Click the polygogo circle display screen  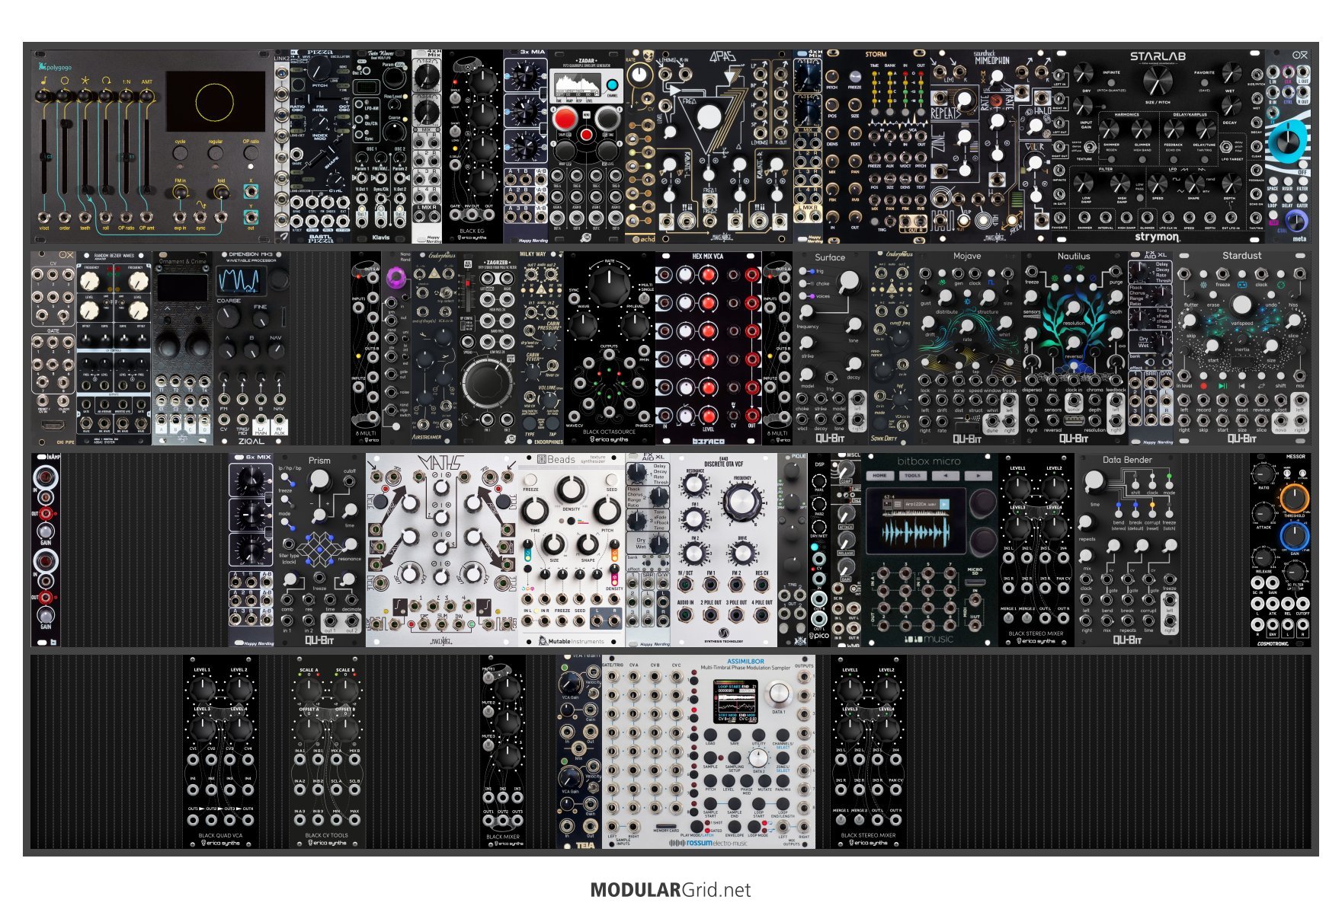215,101
